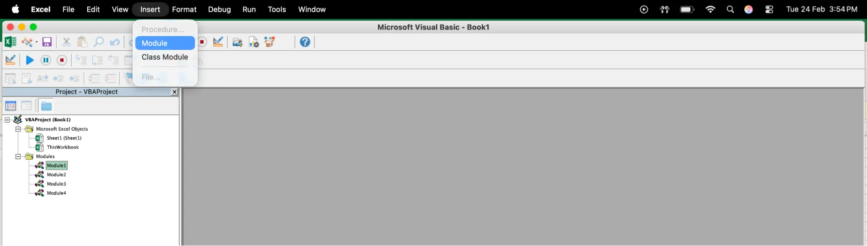Toggle Folders view in Project panel
867x246 pixels.
pos(46,106)
